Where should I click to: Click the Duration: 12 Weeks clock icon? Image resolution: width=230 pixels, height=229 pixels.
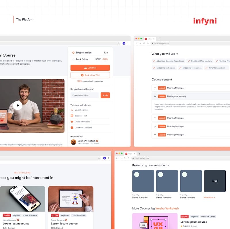coord(72,128)
